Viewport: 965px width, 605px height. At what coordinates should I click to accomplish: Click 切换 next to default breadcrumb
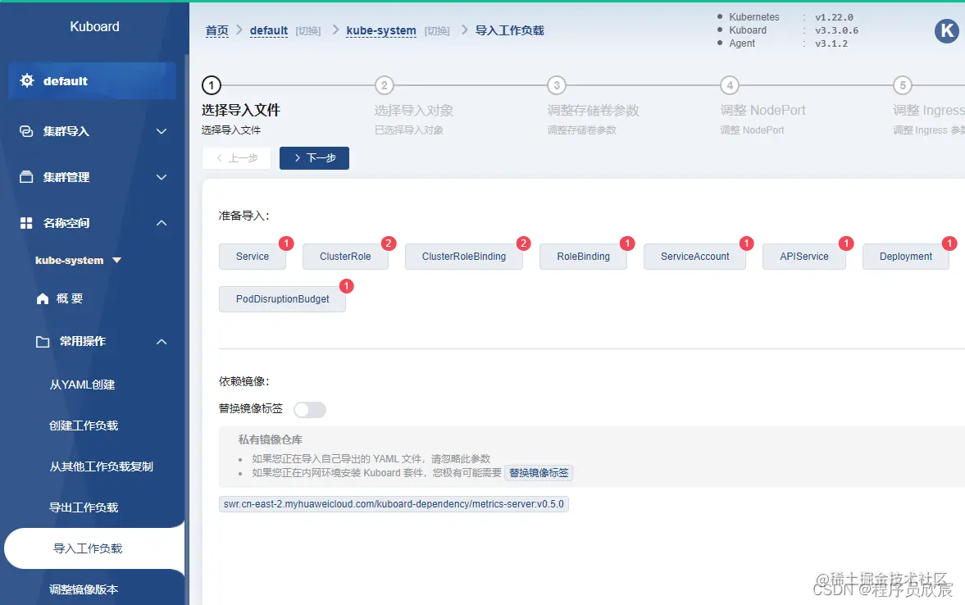point(308,31)
